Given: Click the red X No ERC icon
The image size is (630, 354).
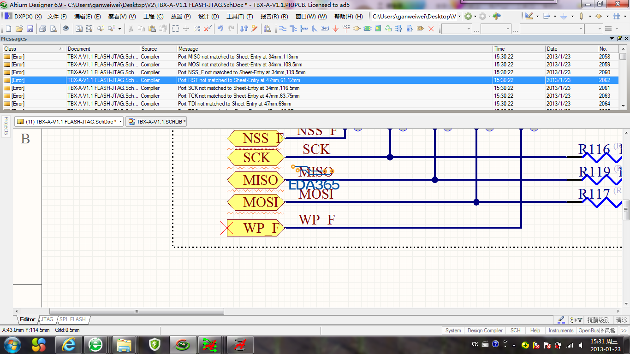Looking at the screenshot, I should [x=431, y=29].
